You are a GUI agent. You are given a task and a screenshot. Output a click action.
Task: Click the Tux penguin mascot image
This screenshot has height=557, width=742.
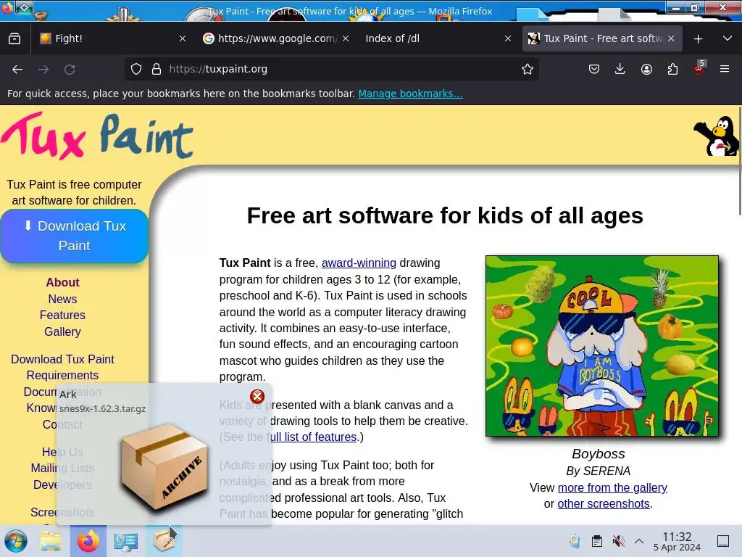click(x=715, y=136)
